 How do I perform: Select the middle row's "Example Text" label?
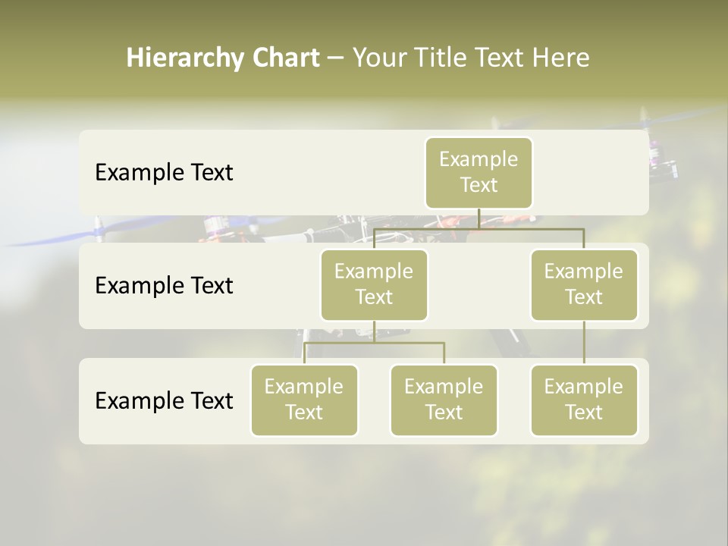tap(164, 285)
